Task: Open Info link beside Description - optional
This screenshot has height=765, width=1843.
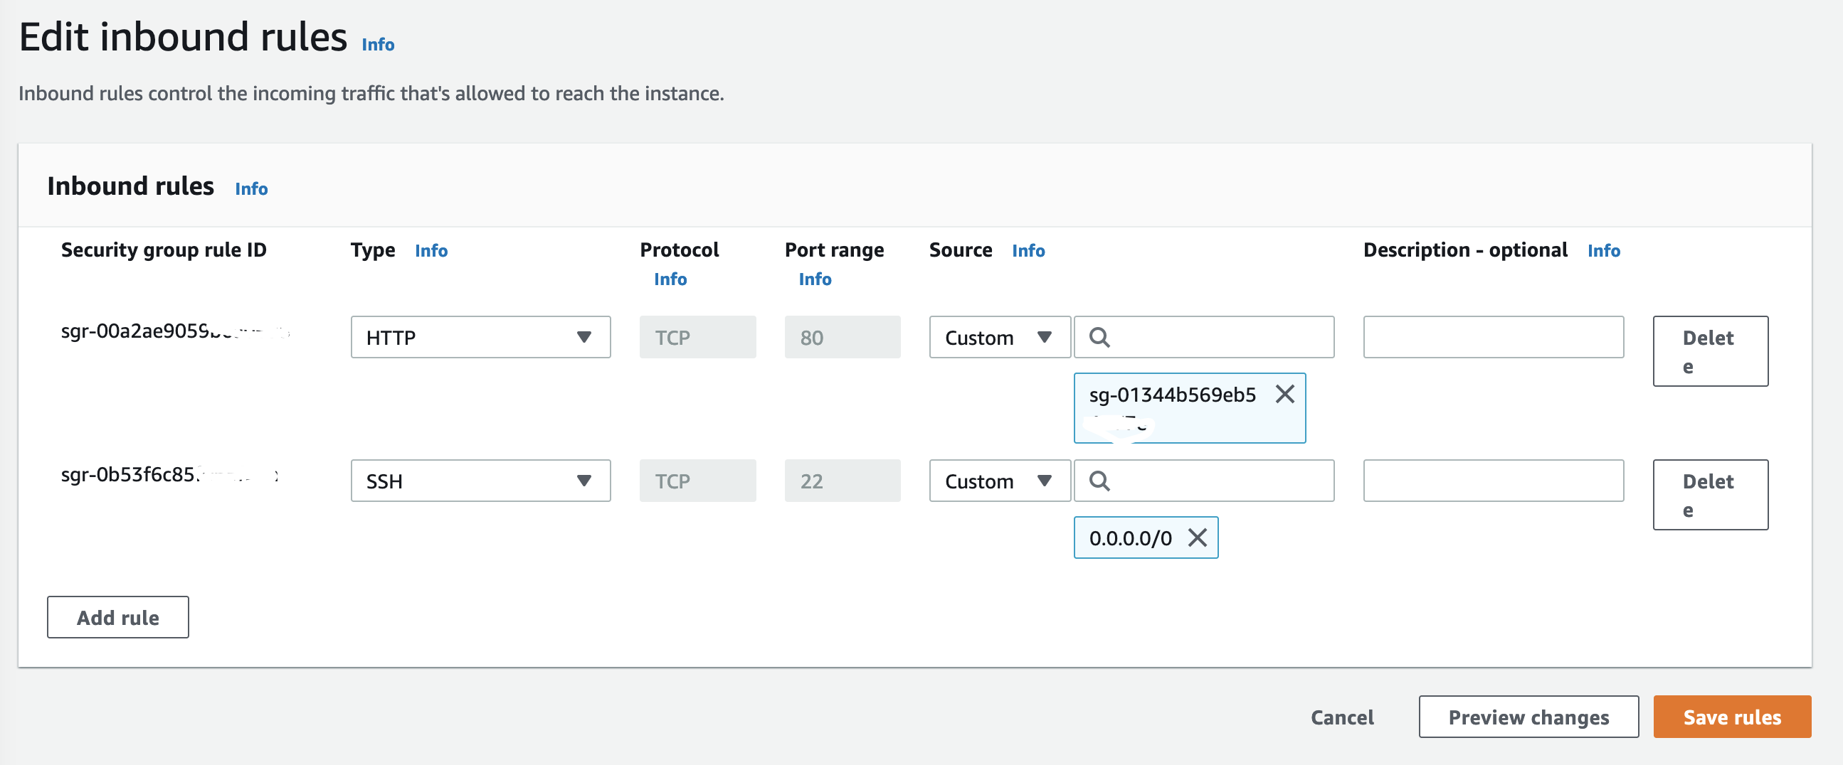Action: [1603, 251]
